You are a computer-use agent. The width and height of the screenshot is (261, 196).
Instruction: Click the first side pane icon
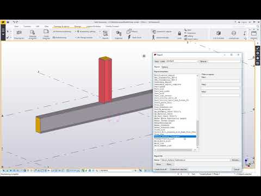coord(258,48)
